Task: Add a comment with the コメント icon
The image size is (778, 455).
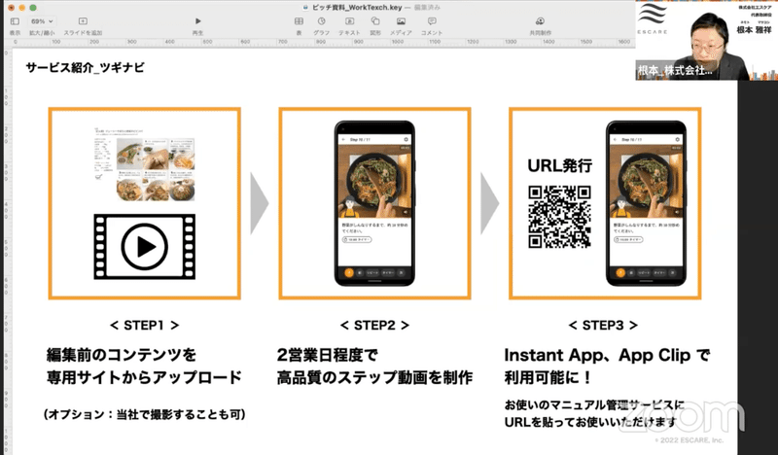Action: (432, 21)
